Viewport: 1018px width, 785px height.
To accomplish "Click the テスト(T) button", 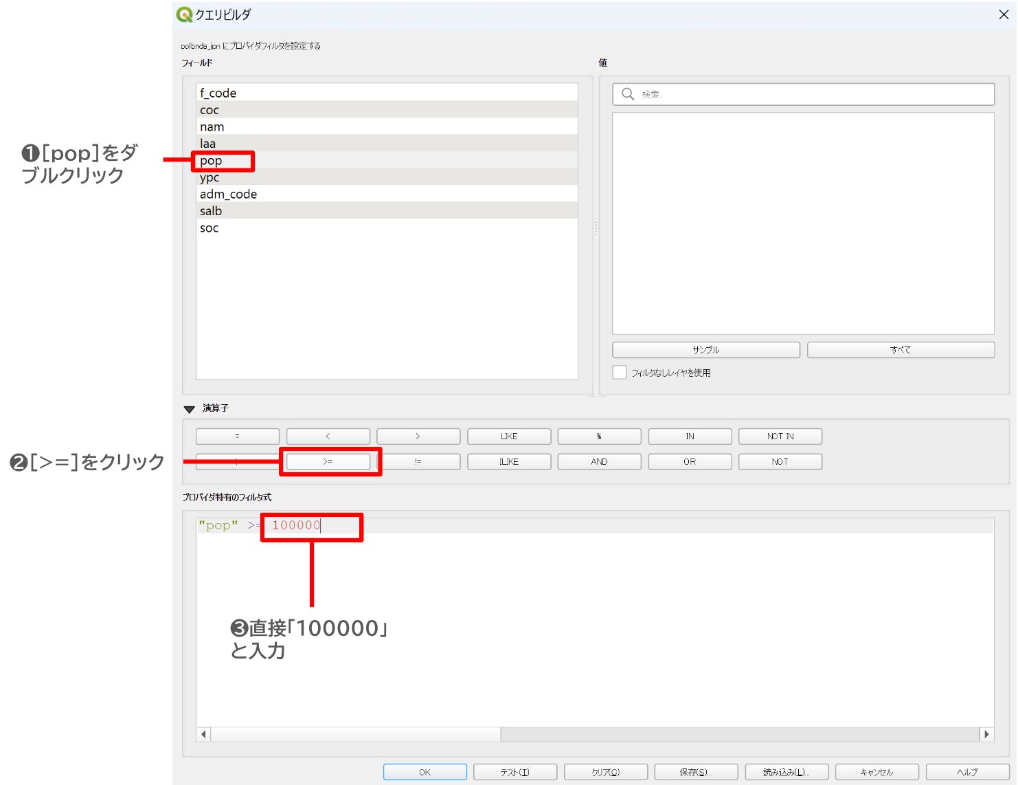I will [515, 772].
